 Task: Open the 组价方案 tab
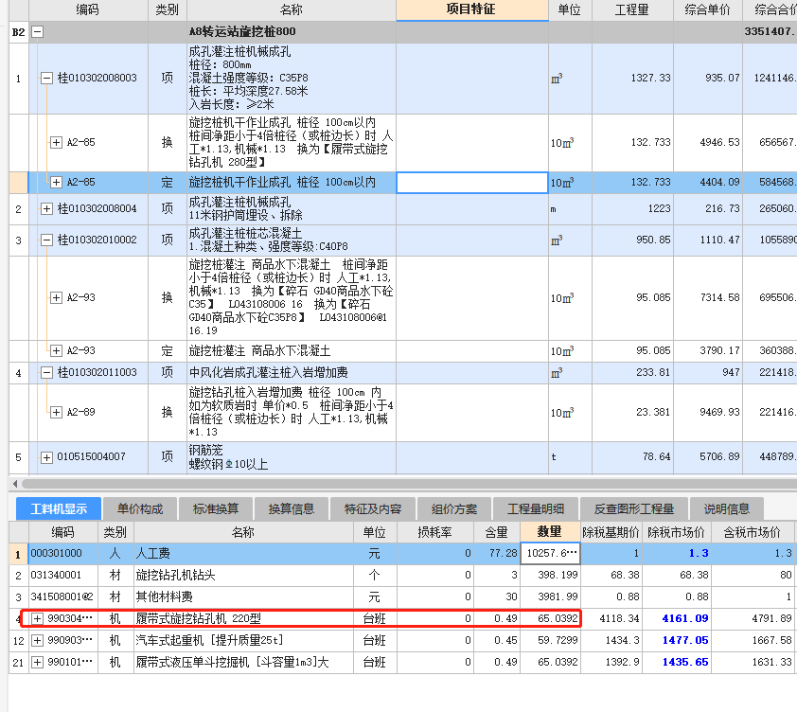click(454, 508)
